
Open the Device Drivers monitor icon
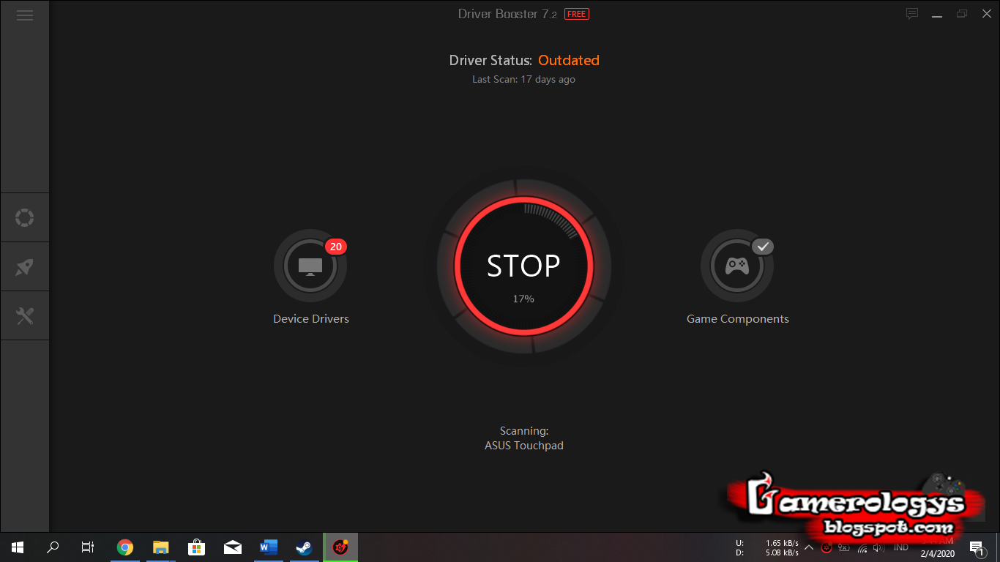click(x=310, y=266)
